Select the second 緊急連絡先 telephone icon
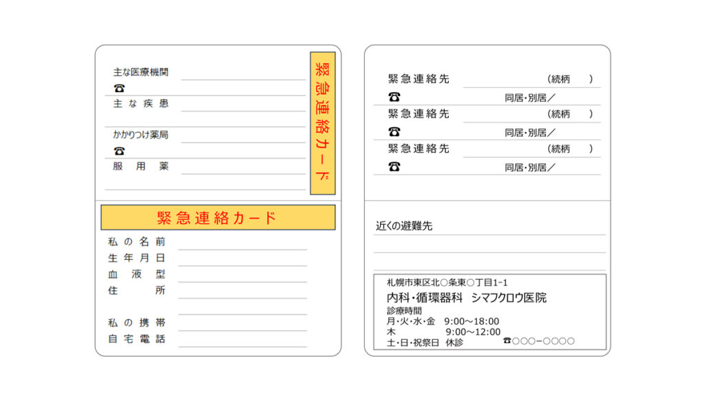 (x=394, y=132)
